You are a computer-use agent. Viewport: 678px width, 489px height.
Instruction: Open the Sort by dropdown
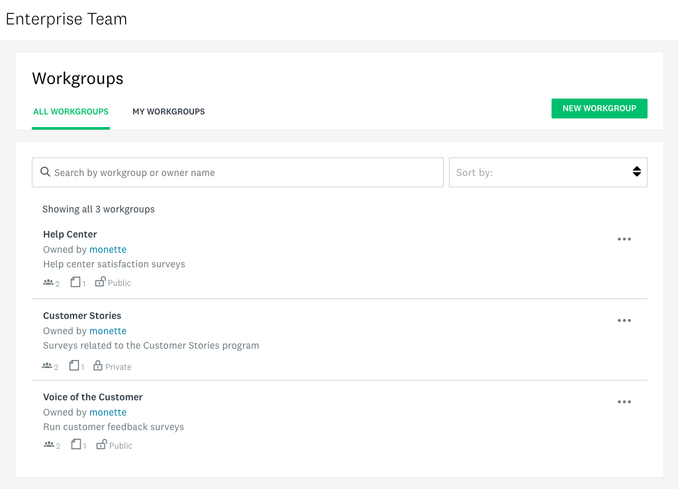[548, 172]
